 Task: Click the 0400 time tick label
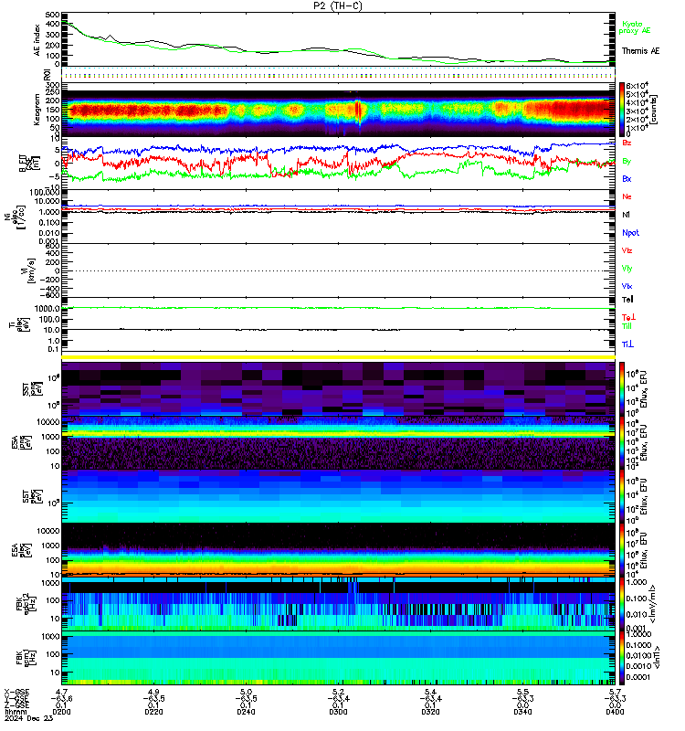coord(615,712)
